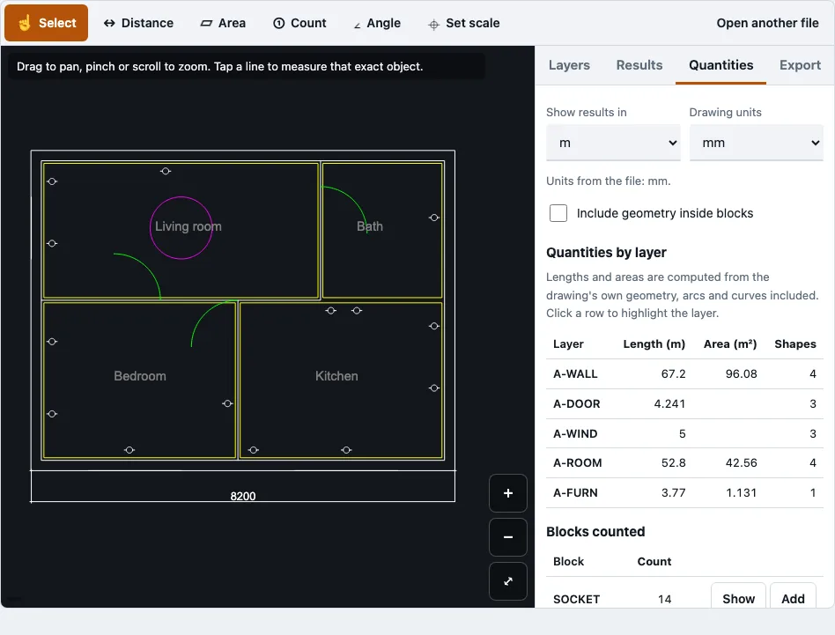835x635 pixels.
Task: Fit drawing to view with expand icon
Action: pyautogui.click(x=508, y=581)
